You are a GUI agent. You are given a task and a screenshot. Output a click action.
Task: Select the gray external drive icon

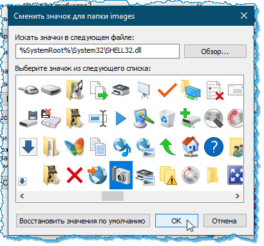(51, 90)
